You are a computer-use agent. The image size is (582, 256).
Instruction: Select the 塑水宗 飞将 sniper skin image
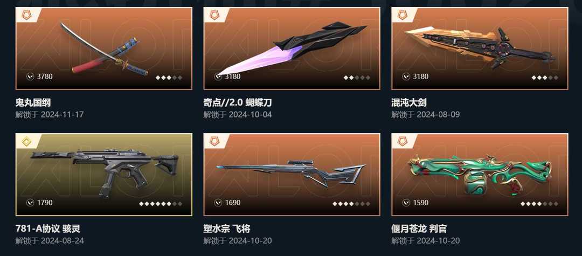point(292,175)
